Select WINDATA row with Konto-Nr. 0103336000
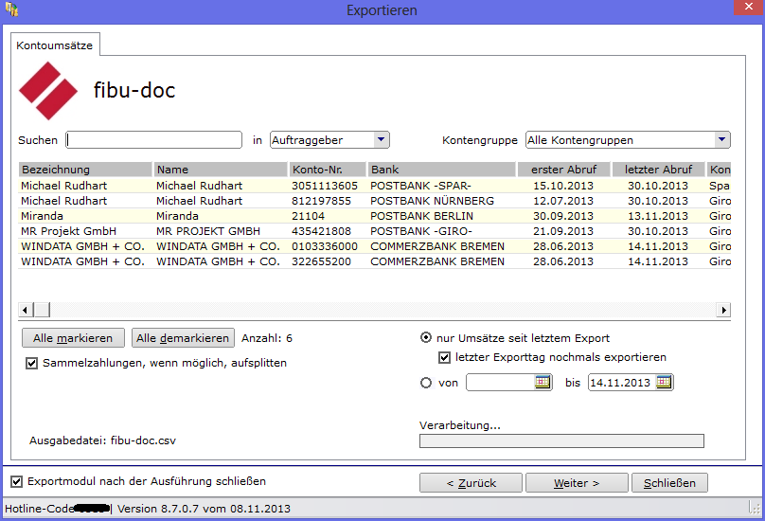The width and height of the screenshot is (765, 521). pyautogui.click(x=375, y=246)
